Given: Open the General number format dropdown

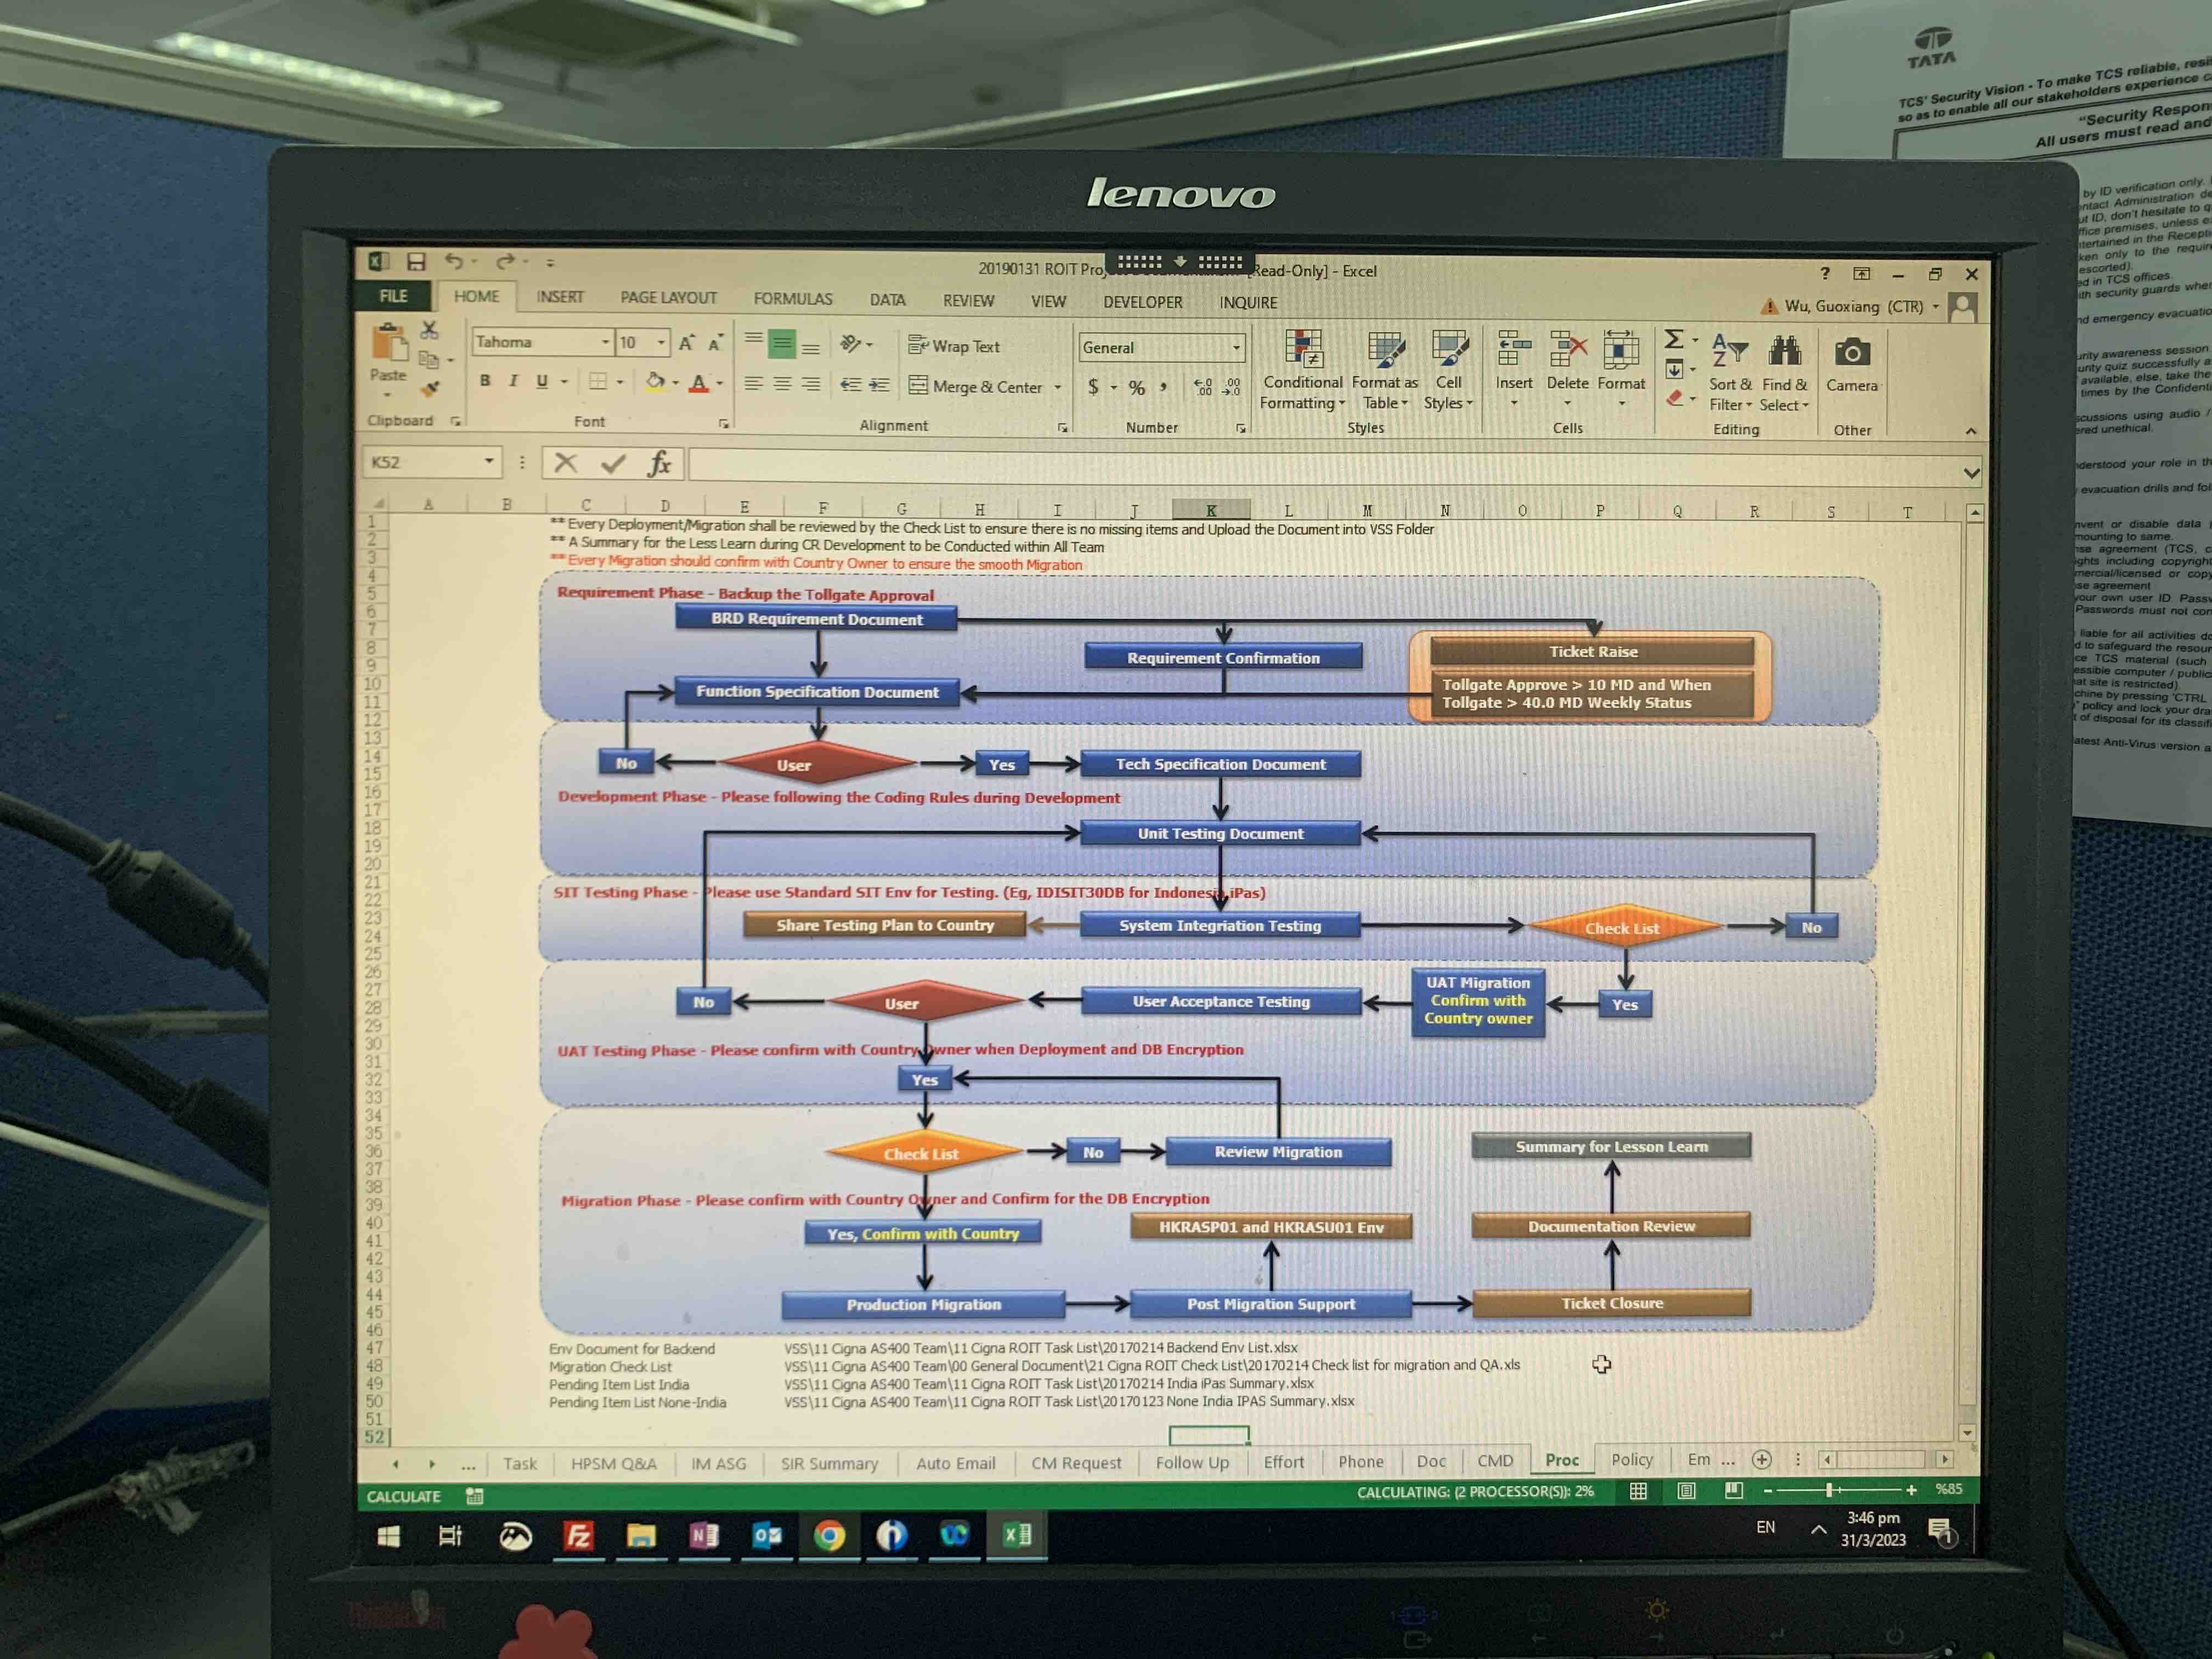Looking at the screenshot, I should (x=1236, y=348).
